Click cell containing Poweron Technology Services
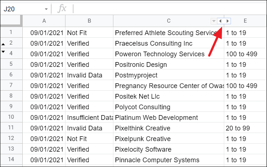The height and width of the screenshot is (167, 267). 169,54
